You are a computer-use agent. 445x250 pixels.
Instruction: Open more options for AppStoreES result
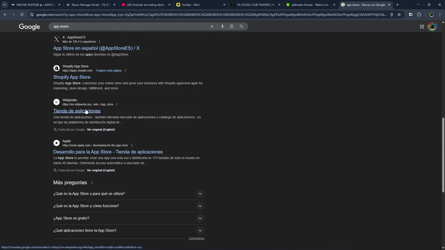point(99,42)
